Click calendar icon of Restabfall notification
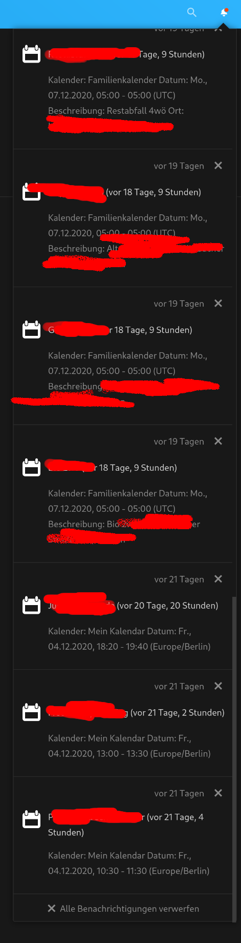The width and height of the screenshot is (241, 943). point(32,54)
